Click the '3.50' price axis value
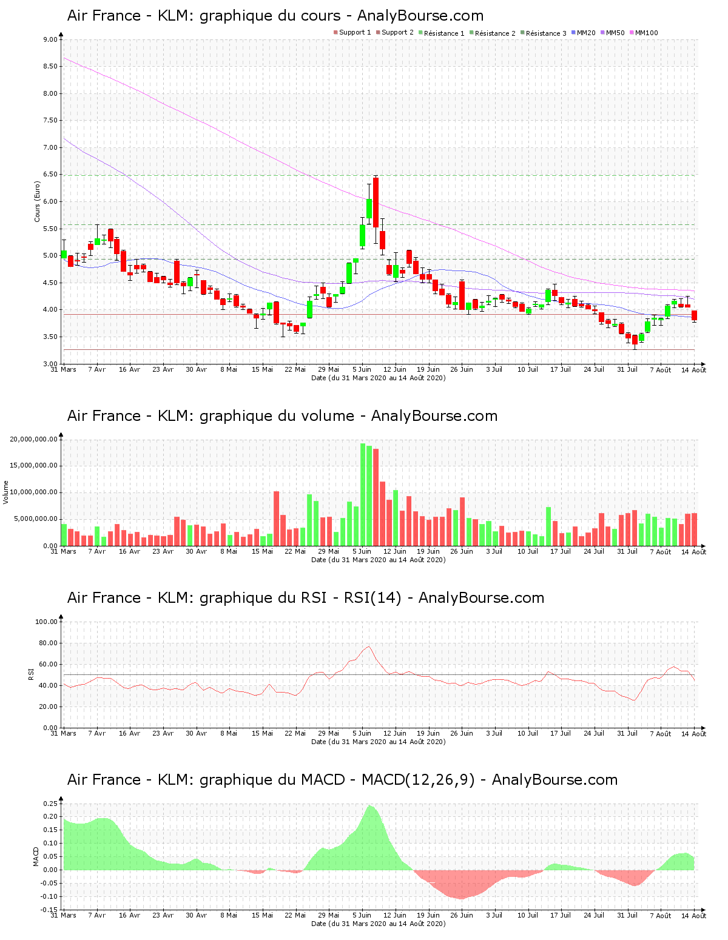Screen dimensions: 728x940 [50, 337]
